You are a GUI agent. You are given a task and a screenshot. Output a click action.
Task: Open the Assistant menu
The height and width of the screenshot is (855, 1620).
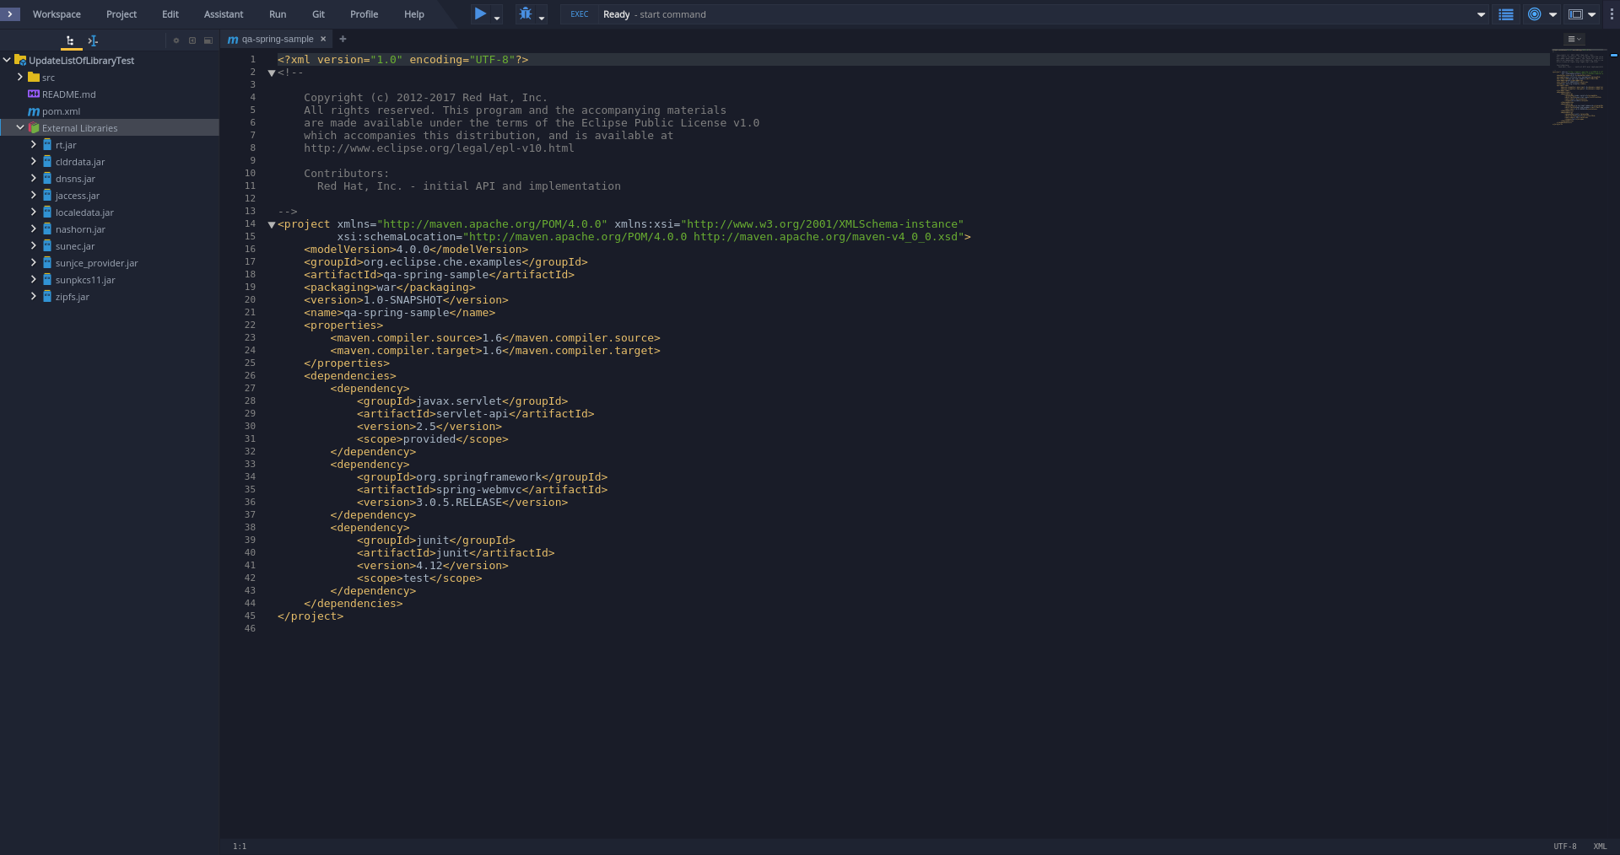[x=224, y=14]
